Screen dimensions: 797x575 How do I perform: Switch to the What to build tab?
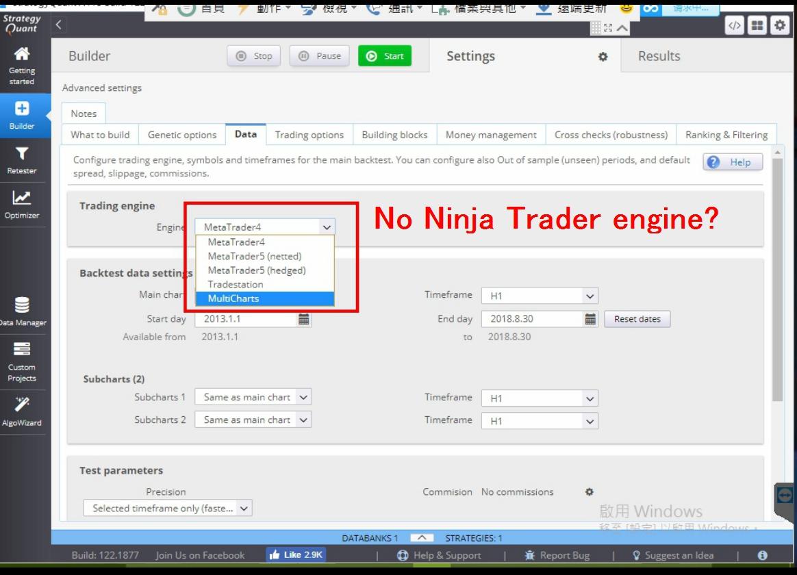coord(100,135)
